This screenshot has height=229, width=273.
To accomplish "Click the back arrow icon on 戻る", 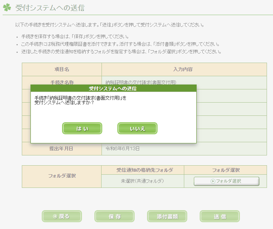I will pos(55,216).
